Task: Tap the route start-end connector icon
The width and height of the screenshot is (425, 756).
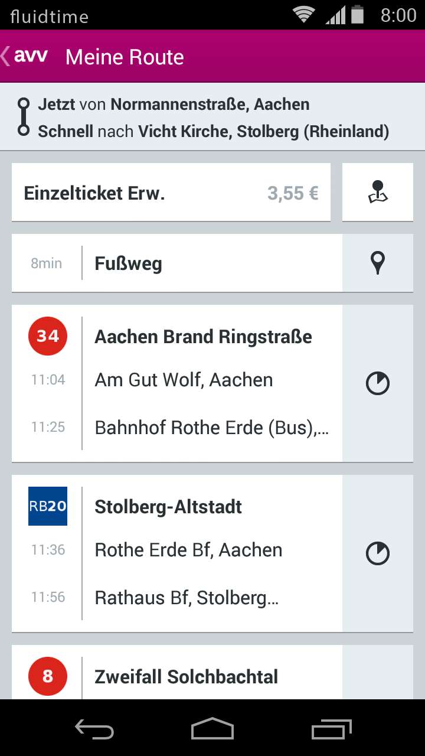Action: 24,118
